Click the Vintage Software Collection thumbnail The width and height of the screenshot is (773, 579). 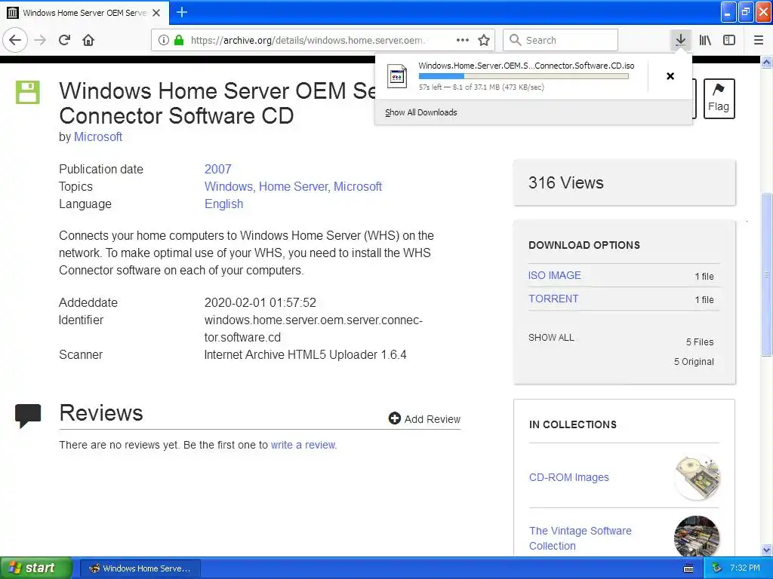pyautogui.click(x=697, y=536)
